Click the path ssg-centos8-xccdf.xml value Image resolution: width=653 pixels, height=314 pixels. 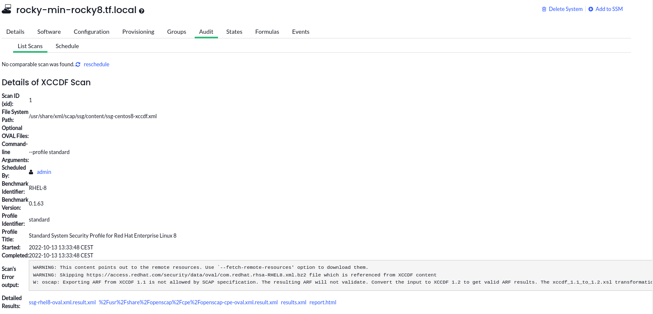[x=93, y=116]
